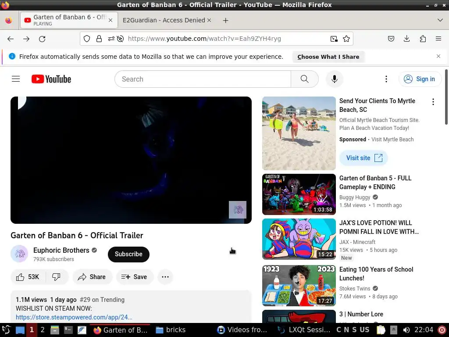Open the volume control in tray
This screenshot has width=449, height=337.
tap(406, 330)
